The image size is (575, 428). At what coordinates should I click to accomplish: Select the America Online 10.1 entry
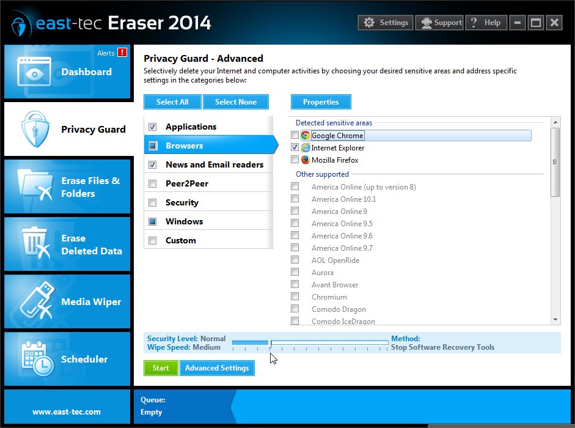(343, 199)
